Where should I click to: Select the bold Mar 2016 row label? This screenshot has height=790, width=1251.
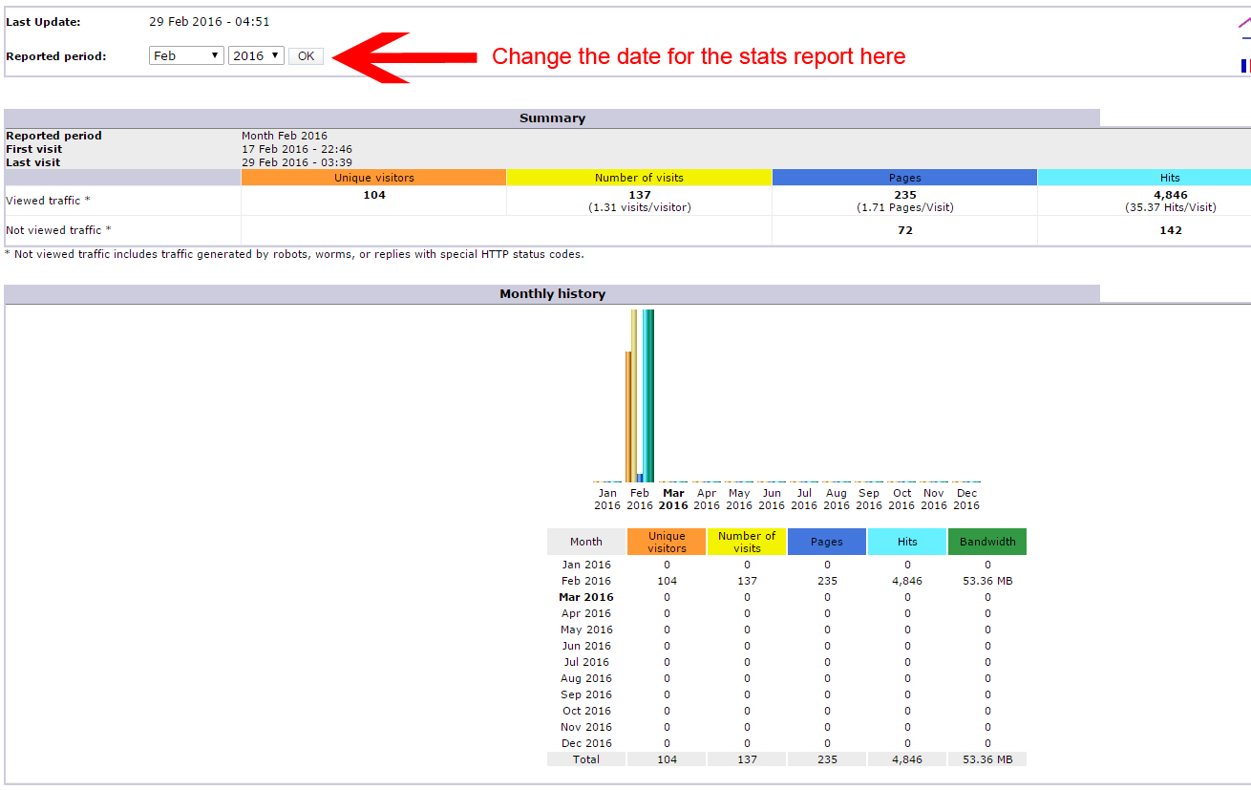[x=585, y=596]
